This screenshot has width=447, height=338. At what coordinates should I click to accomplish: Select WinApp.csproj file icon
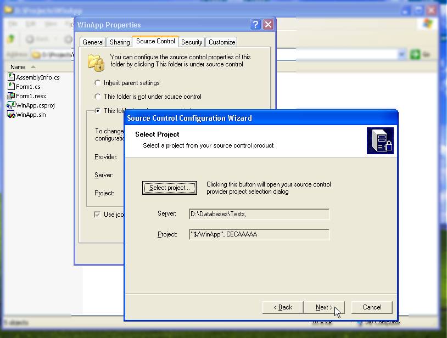[11, 105]
